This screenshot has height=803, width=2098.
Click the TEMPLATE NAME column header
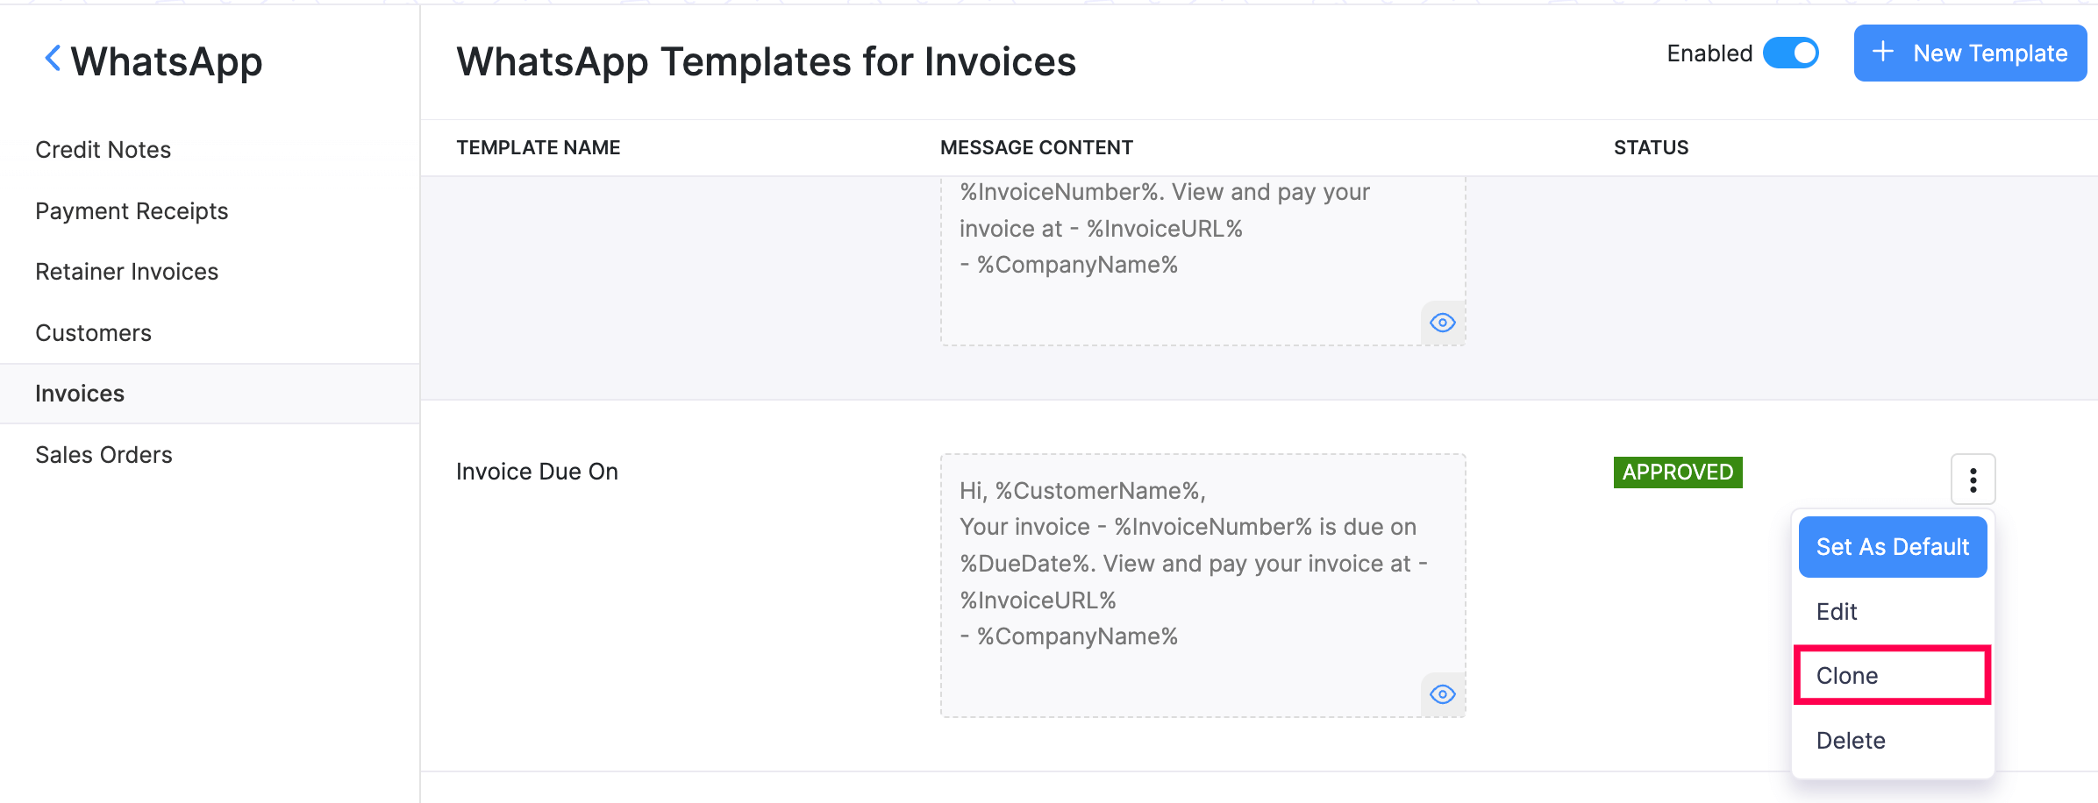538,147
